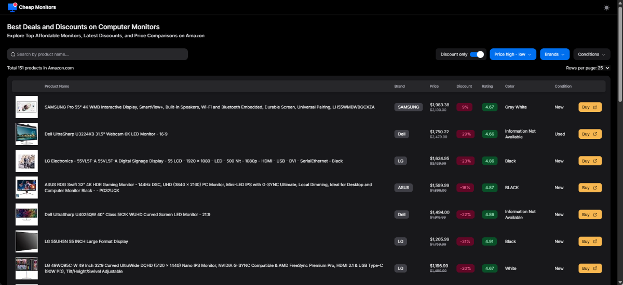Screen dimensions: 623x285
Task: Click the Cheap Monitors logo icon
Action: point(12,7)
